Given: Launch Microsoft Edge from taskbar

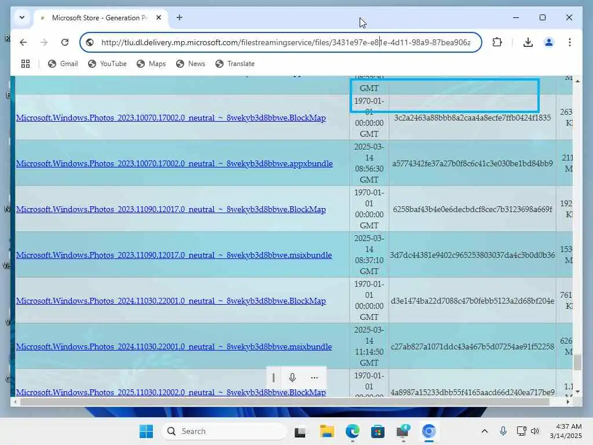Looking at the screenshot, I should click(353, 431).
